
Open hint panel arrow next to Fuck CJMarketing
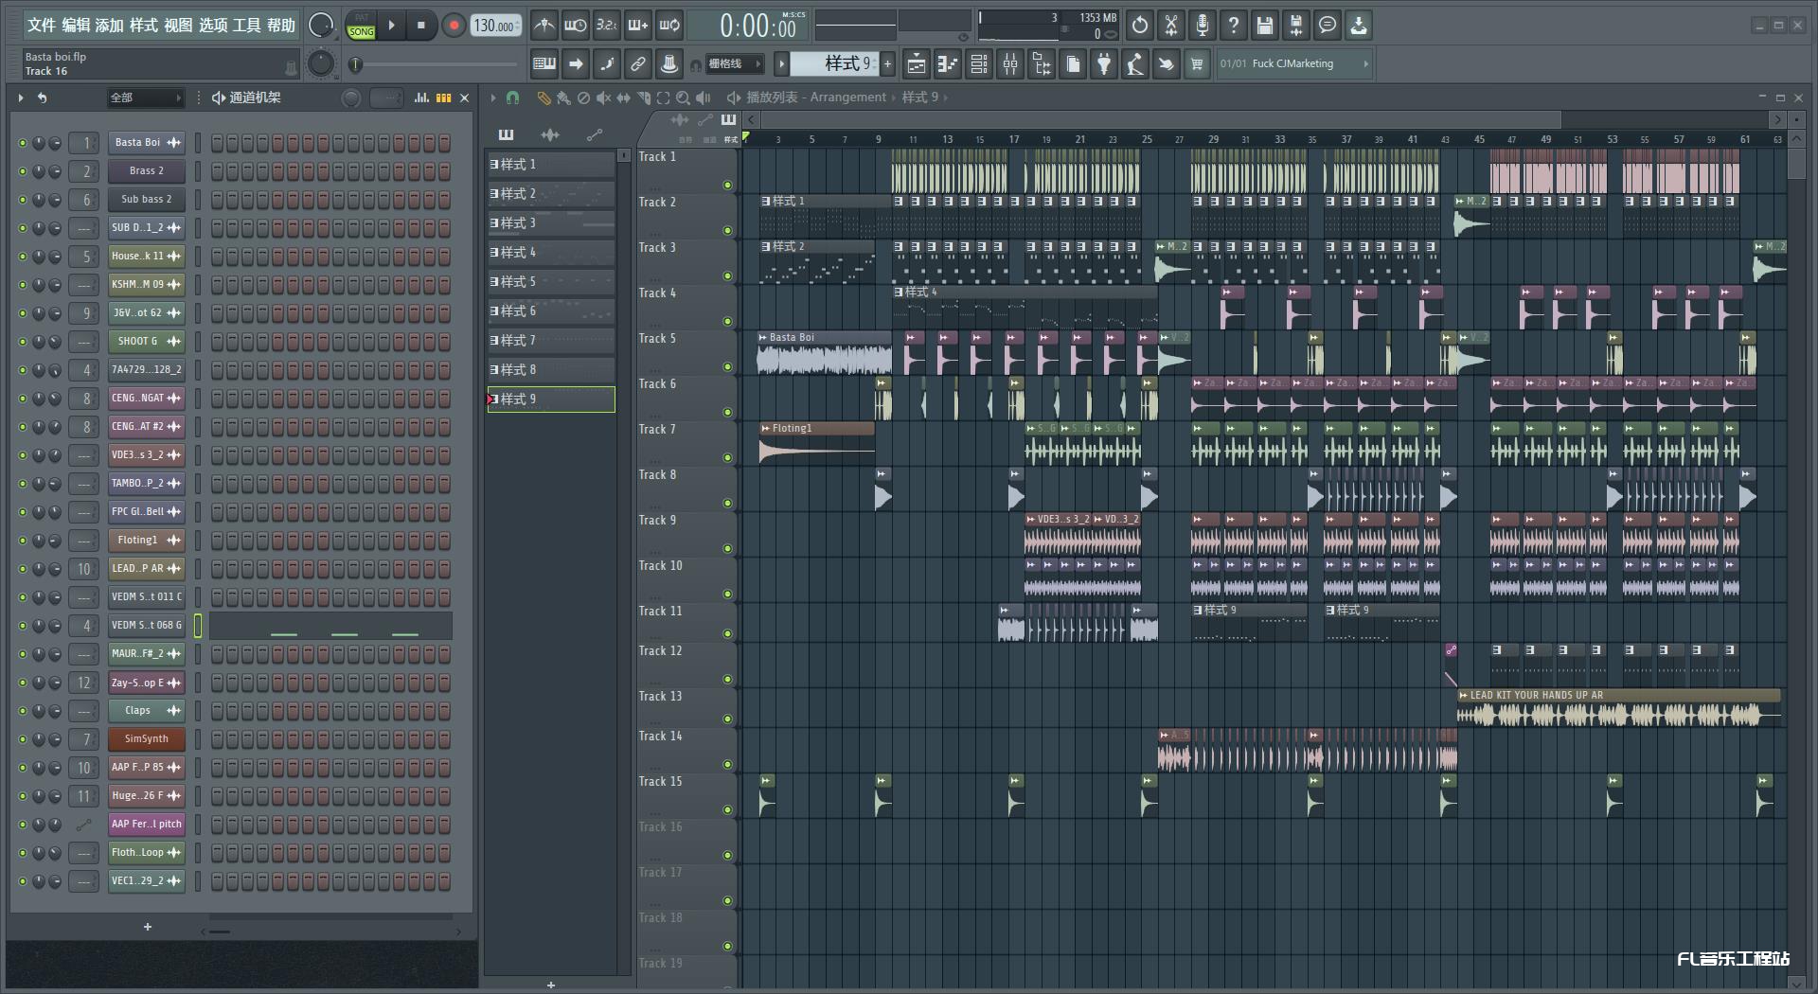click(x=1365, y=63)
